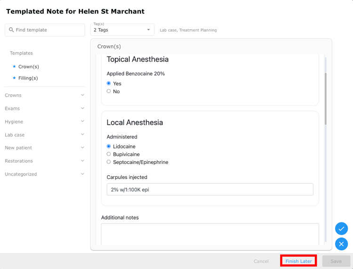Click the blue X discard icon
The height and width of the screenshot is (269, 353).
point(341,244)
